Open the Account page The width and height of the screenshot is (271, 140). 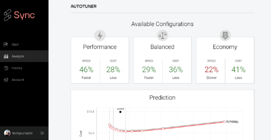coord(18,80)
